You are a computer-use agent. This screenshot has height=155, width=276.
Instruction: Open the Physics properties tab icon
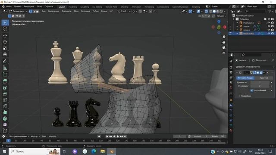pos(231,115)
